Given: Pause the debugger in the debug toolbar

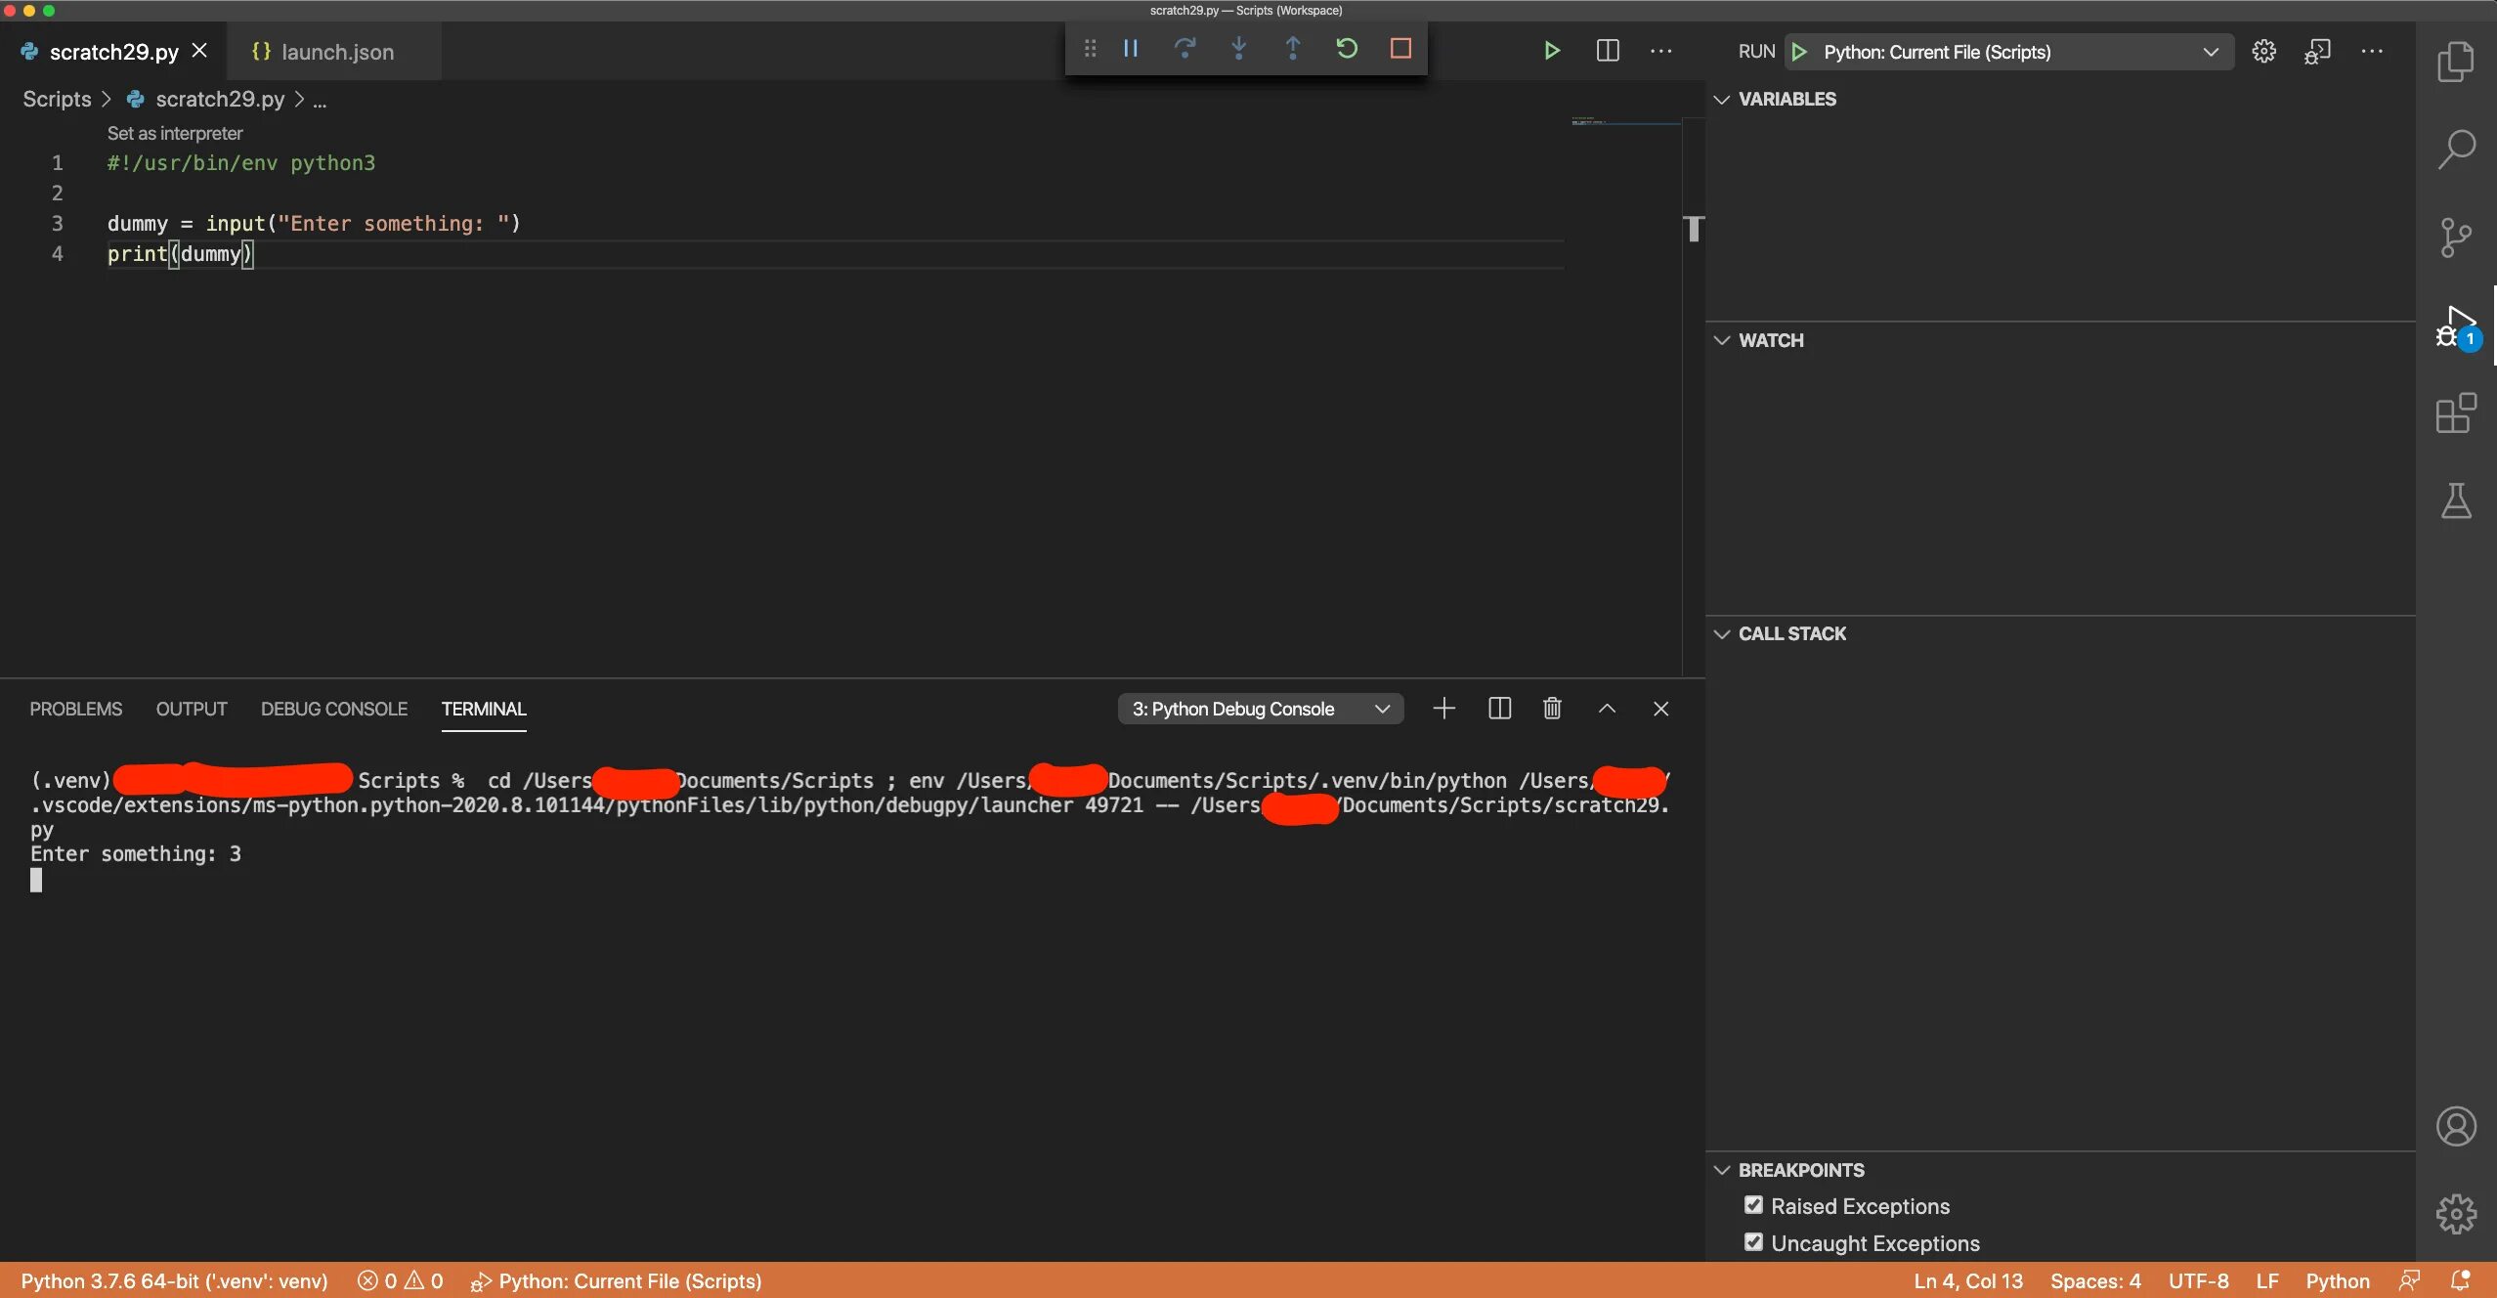Looking at the screenshot, I should pos(1131,49).
